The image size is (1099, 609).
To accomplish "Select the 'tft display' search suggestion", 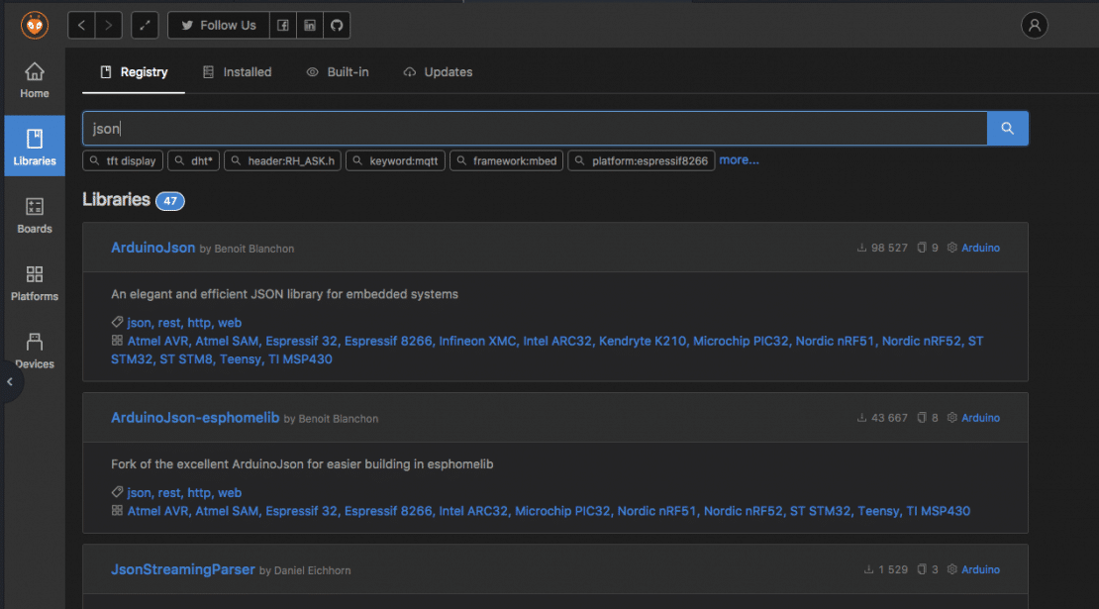I will [123, 160].
